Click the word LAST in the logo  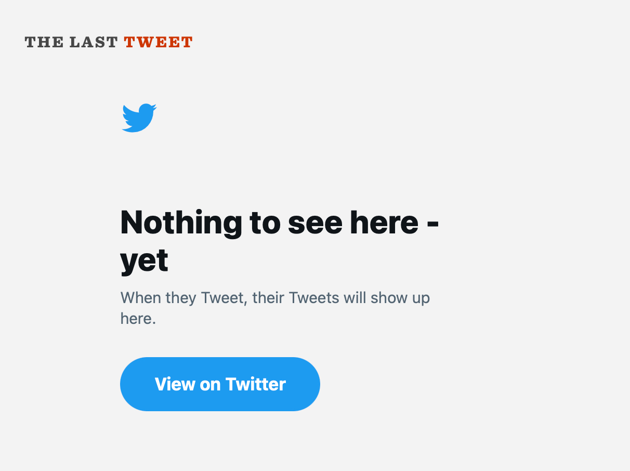(x=94, y=42)
